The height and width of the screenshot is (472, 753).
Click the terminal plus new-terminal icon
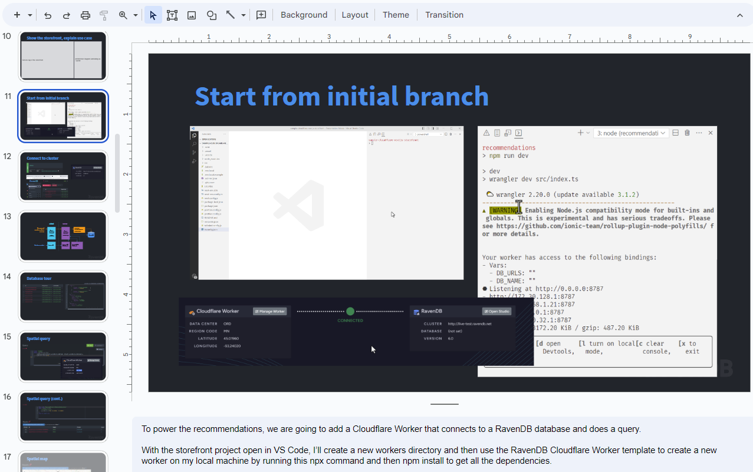click(x=580, y=133)
